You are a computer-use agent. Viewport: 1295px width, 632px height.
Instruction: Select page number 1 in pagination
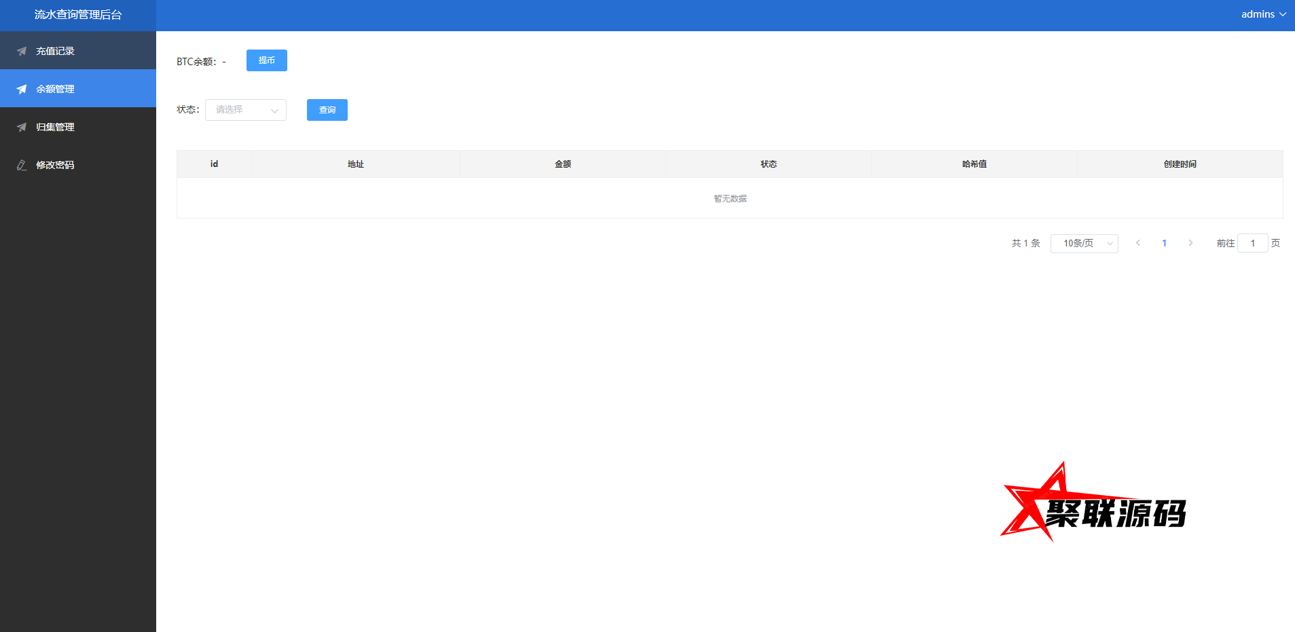coord(1164,243)
